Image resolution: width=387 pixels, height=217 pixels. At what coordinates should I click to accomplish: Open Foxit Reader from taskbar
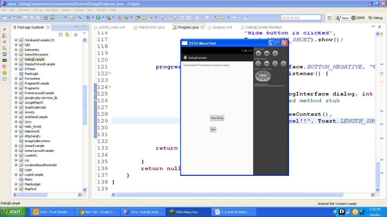pos(52,212)
